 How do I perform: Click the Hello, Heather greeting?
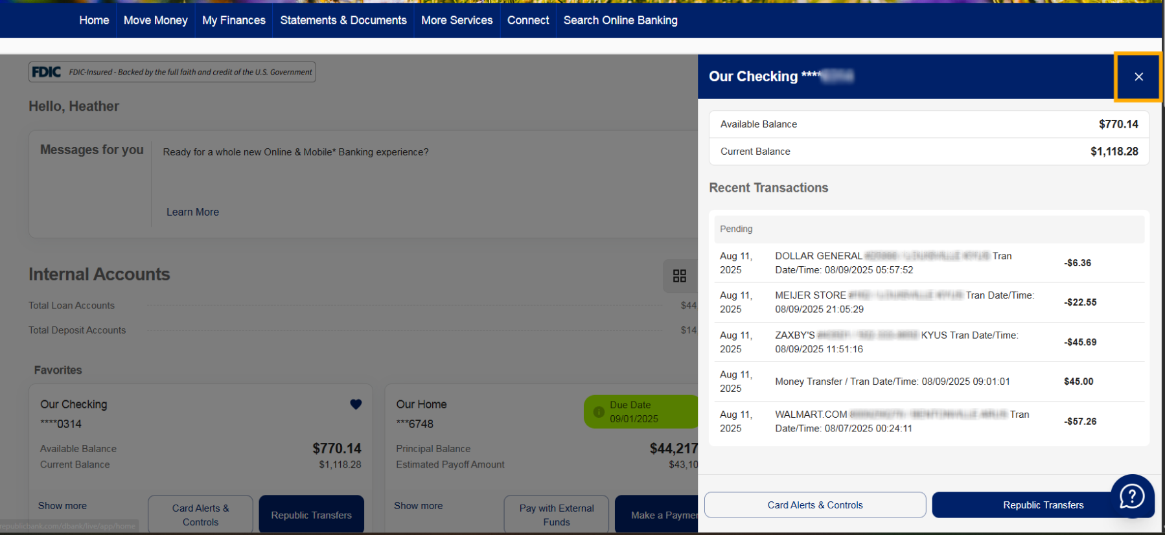tap(74, 106)
